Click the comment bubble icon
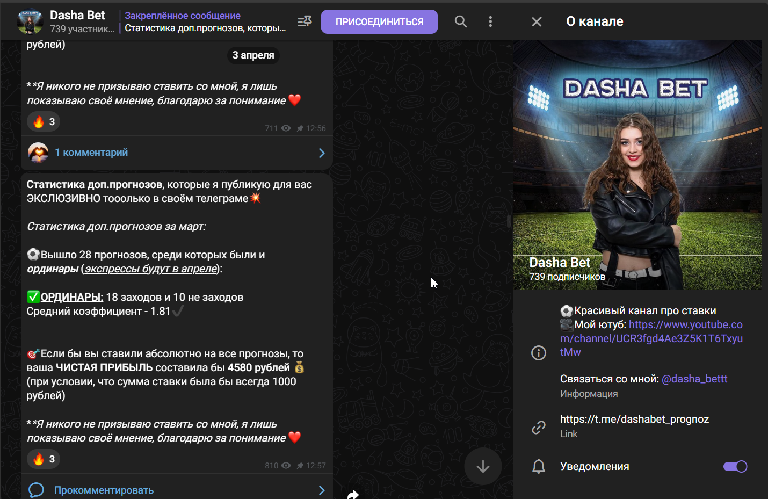The height and width of the screenshot is (499, 768). coord(36,490)
